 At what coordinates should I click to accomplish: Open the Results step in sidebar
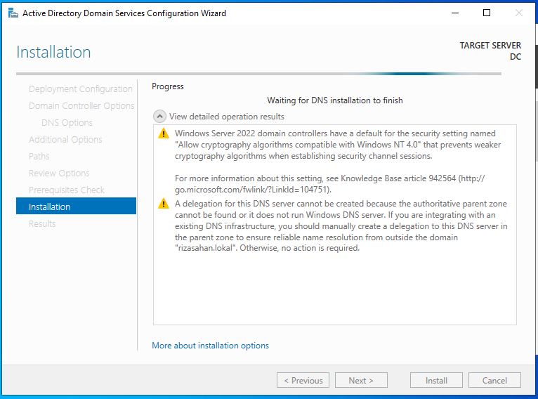[x=42, y=224]
